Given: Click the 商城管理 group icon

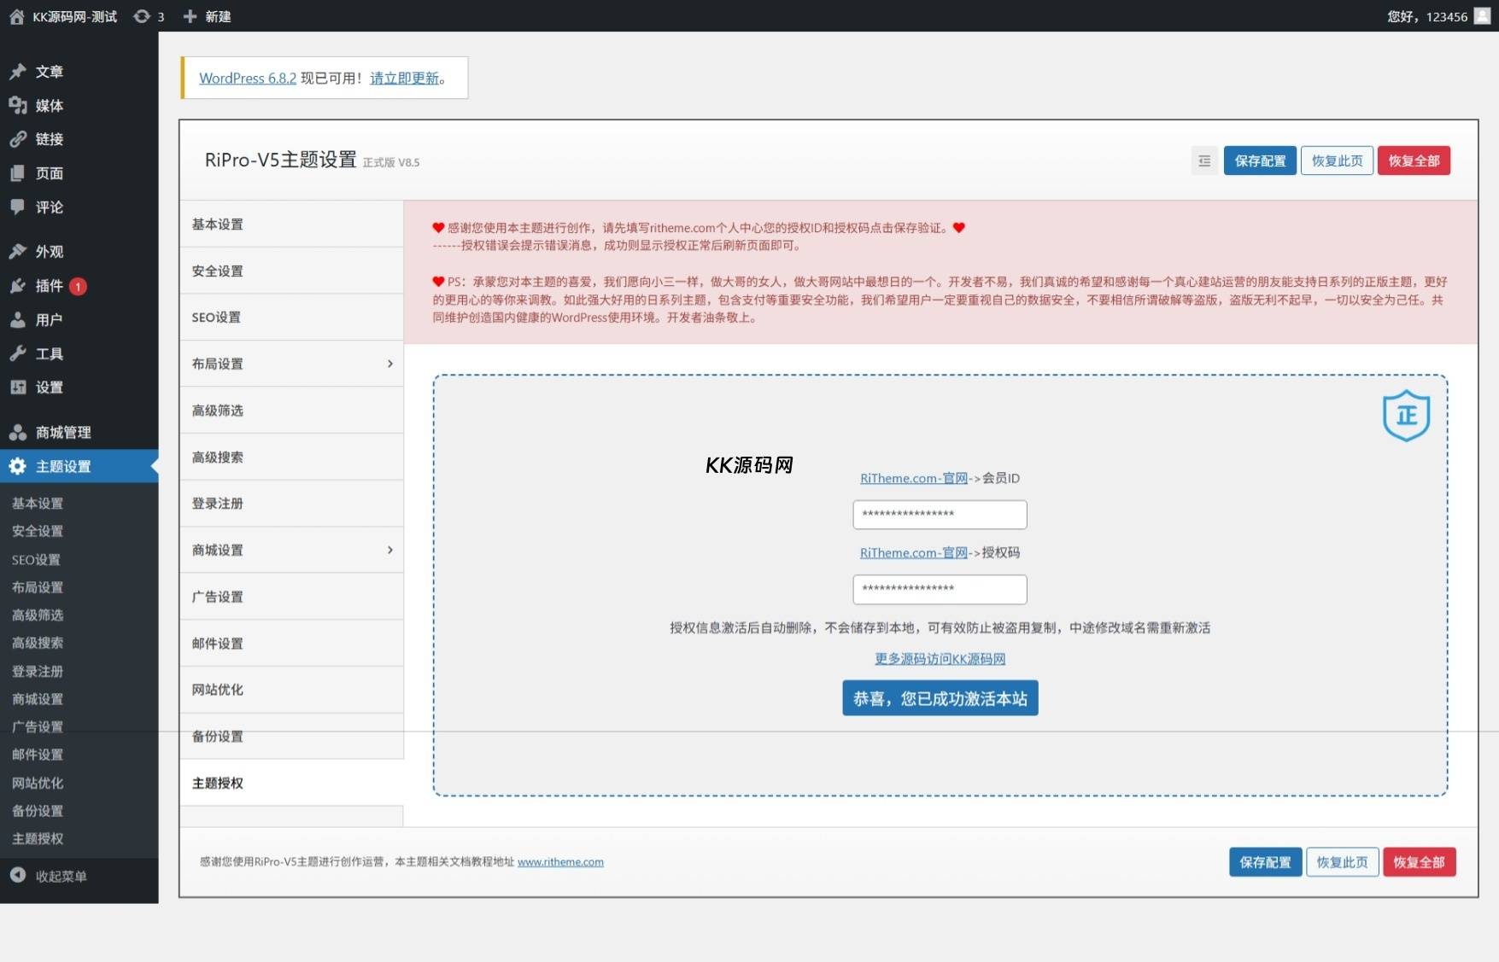Looking at the screenshot, I should pos(18,433).
